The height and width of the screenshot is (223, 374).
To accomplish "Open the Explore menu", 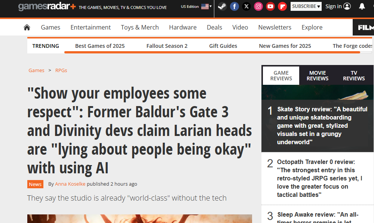I will [x=312, y=27].
